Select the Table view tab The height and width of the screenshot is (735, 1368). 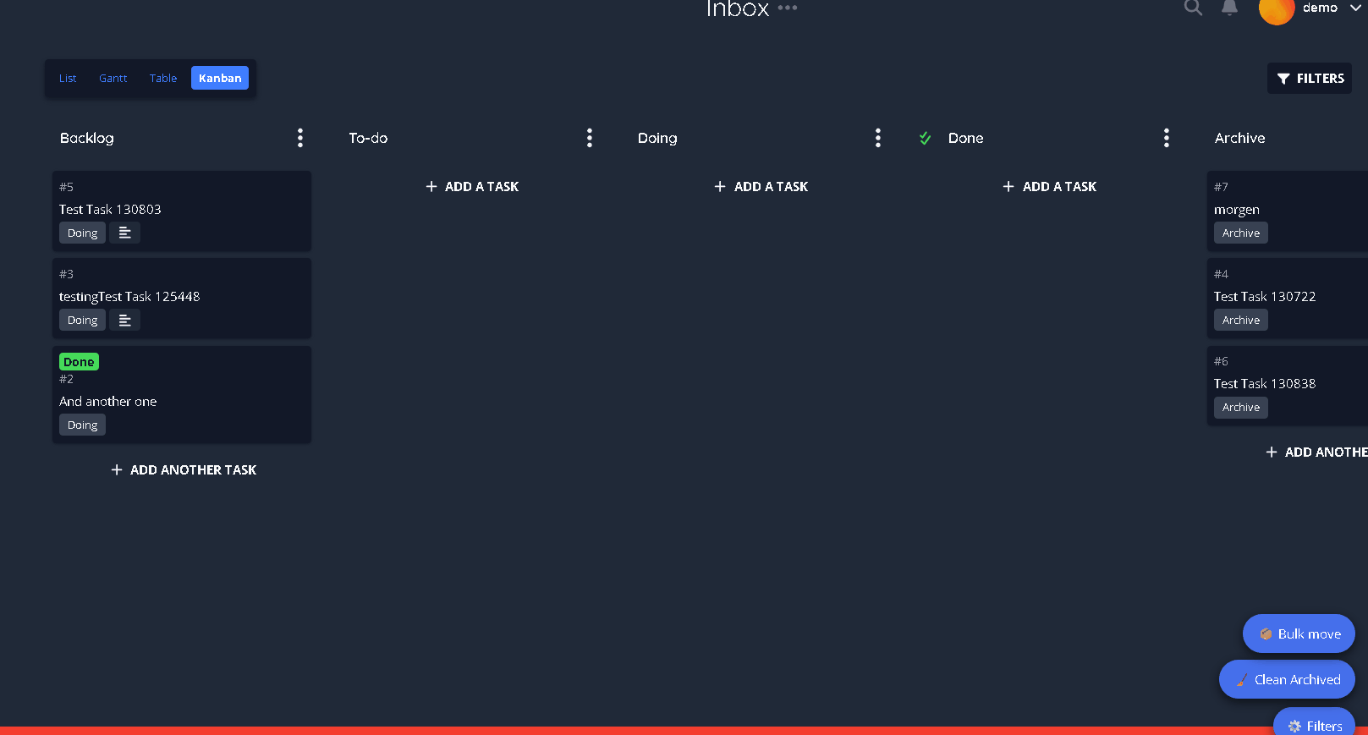[163, 78]
